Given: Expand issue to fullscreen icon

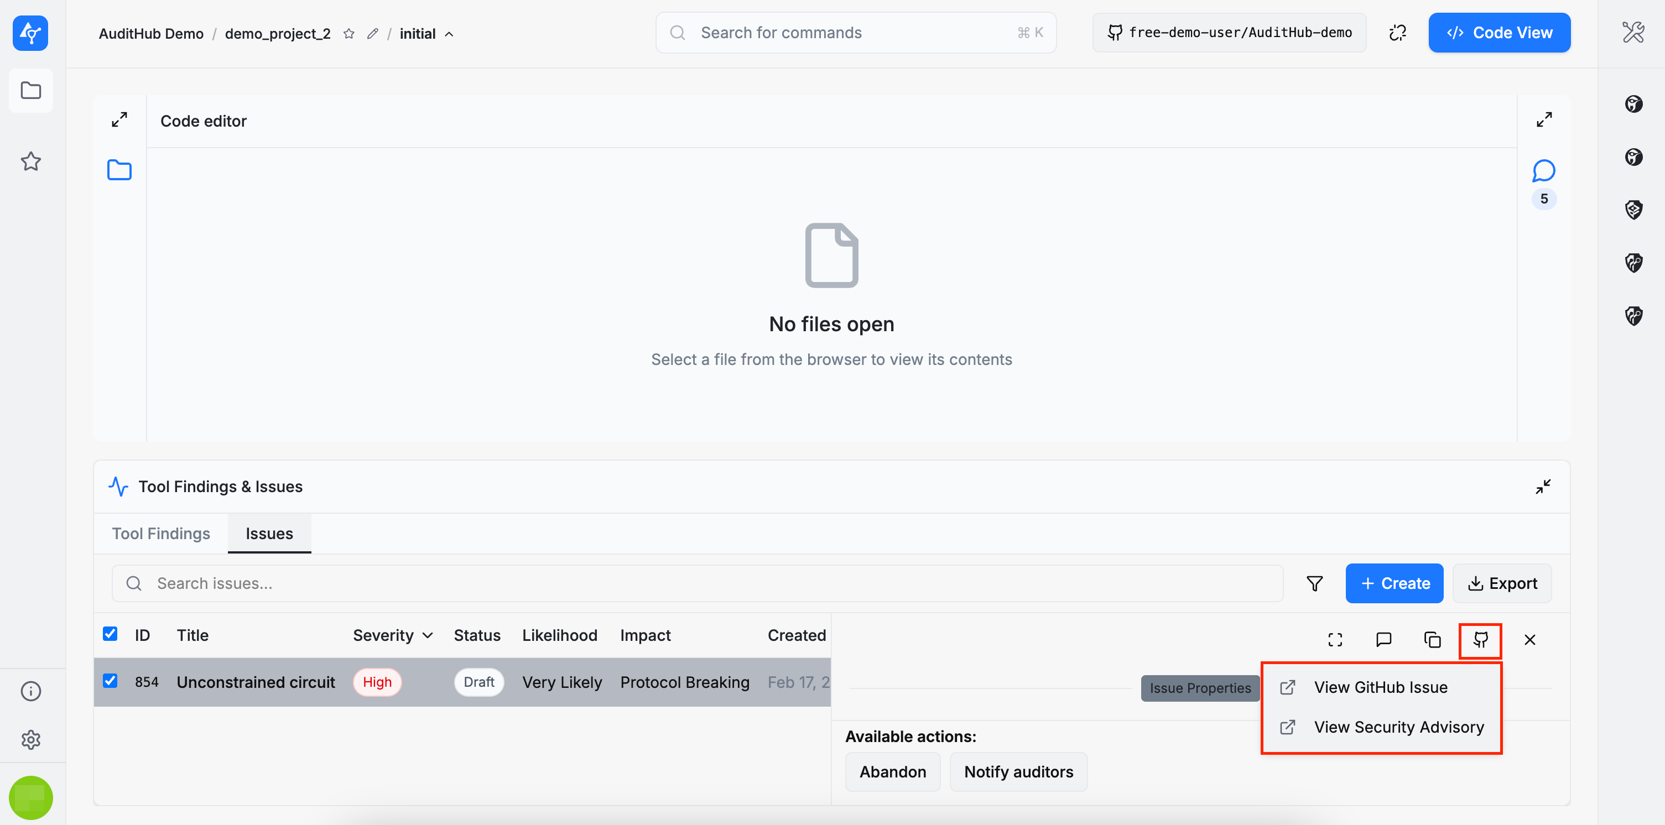Looking at the screenshot, I should tap(1335, 640).
